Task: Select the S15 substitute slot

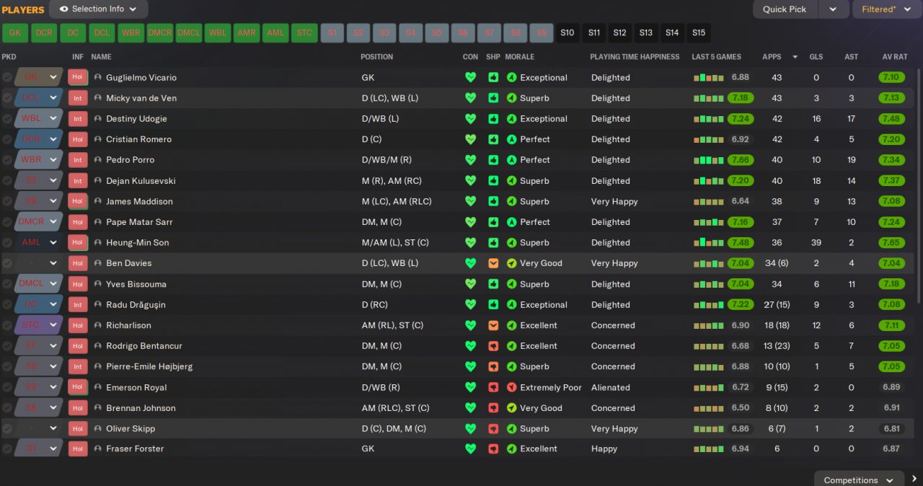Action: pos(698,33)
